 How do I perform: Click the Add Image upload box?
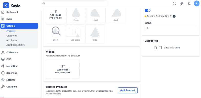[x=56, y=16]
